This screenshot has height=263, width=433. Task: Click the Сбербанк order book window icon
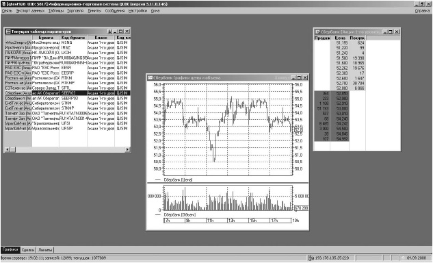(x=317, y=32)
